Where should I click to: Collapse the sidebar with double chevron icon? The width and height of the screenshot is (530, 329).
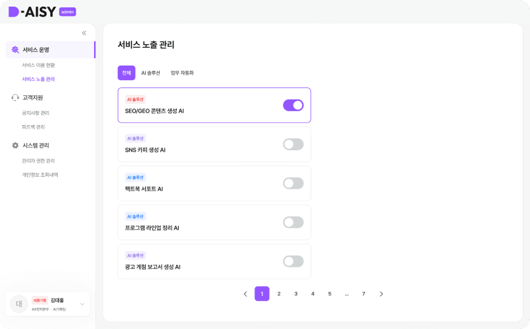tap(84, 32)
